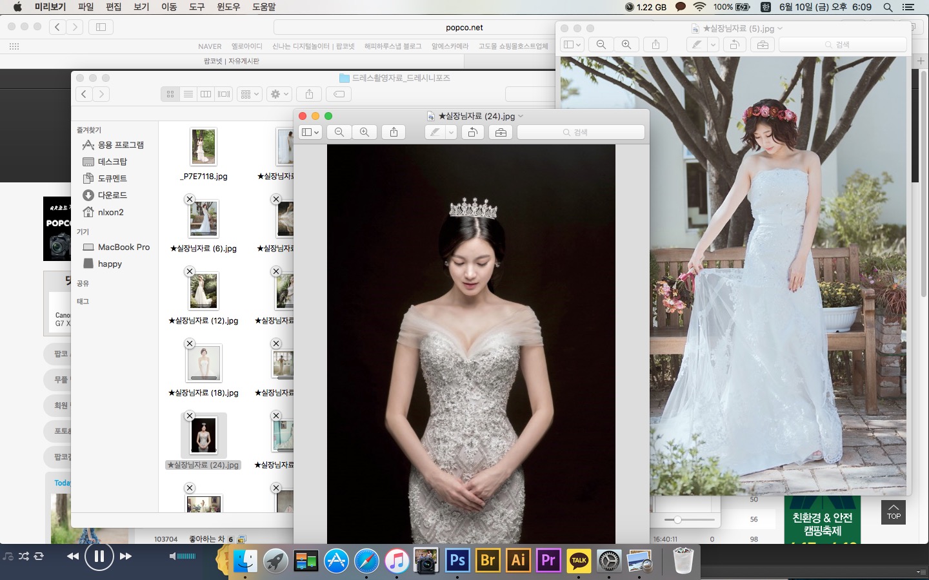929x580 pixels.
Task: Toggle the Safari sidebar button
Action: pyautogui.click(x=101, y=27)
